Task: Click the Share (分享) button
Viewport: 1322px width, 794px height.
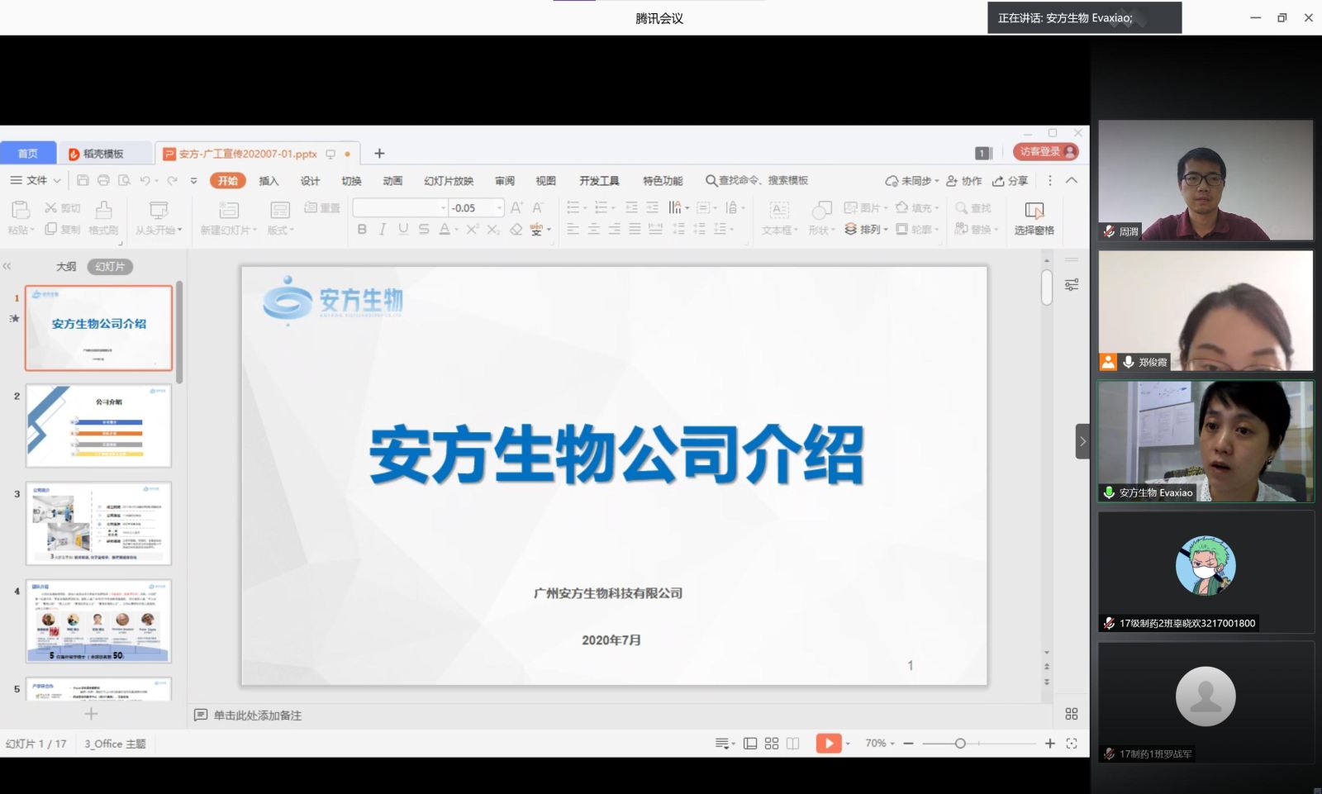Action: [1011, 181]
